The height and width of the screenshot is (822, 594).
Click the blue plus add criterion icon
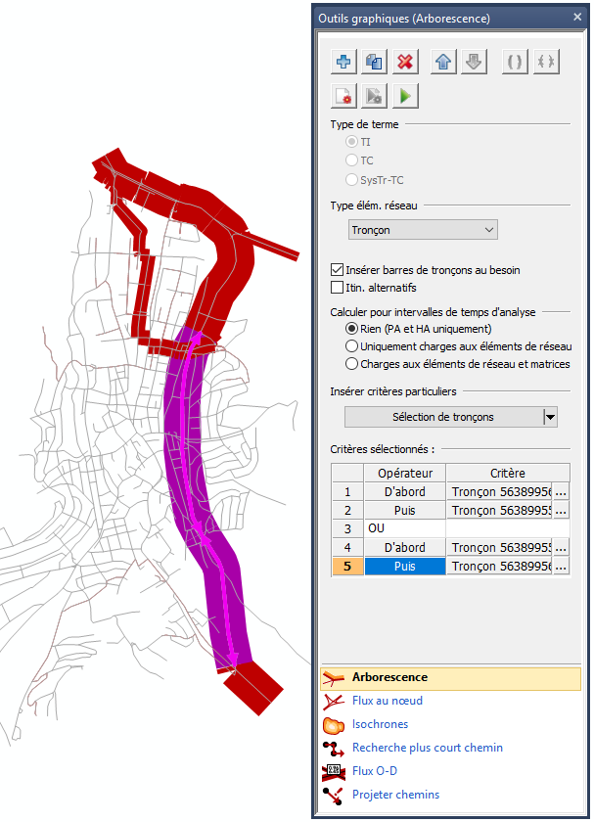tap(343, 62)
